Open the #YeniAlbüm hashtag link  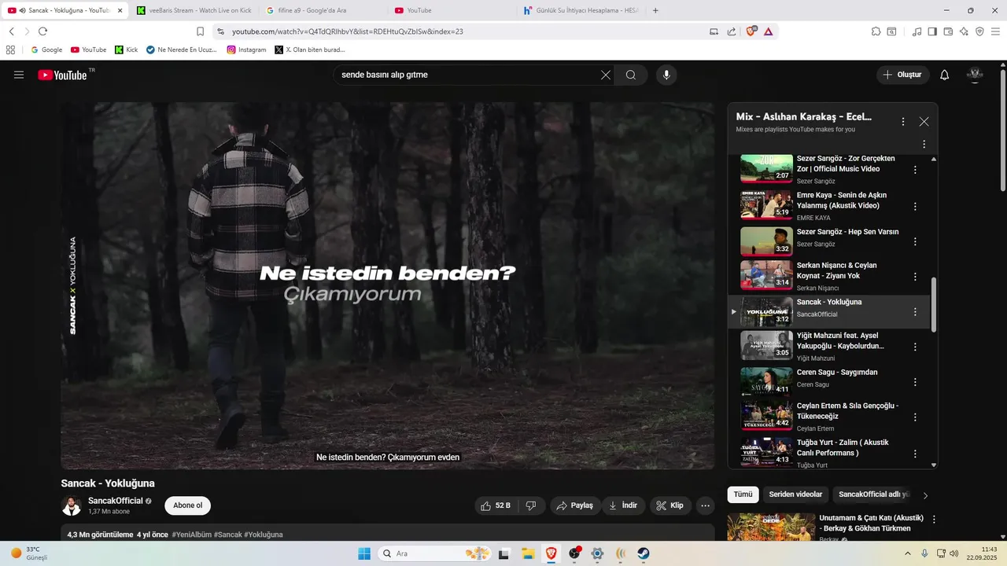pyautogui.click(x=191, y=535)
